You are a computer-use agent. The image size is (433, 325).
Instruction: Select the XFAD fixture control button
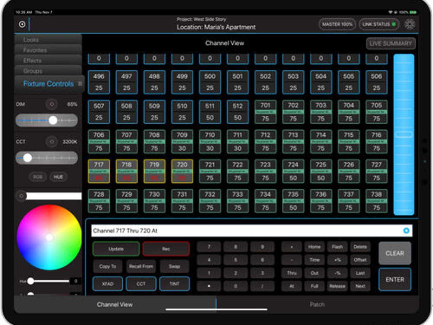108,284
